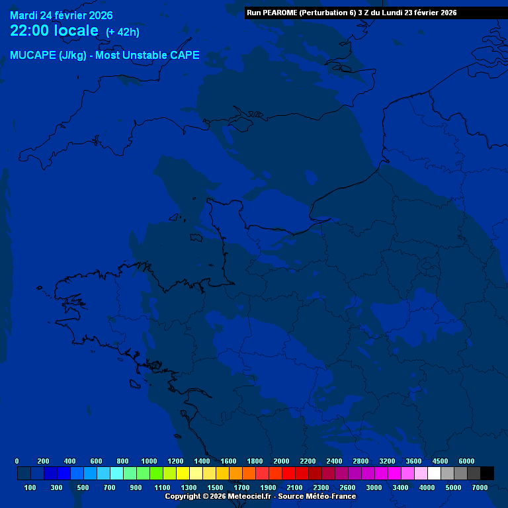Select the last gray swatch before black
This screenshot has height=508, width=508.
(474, 473)
